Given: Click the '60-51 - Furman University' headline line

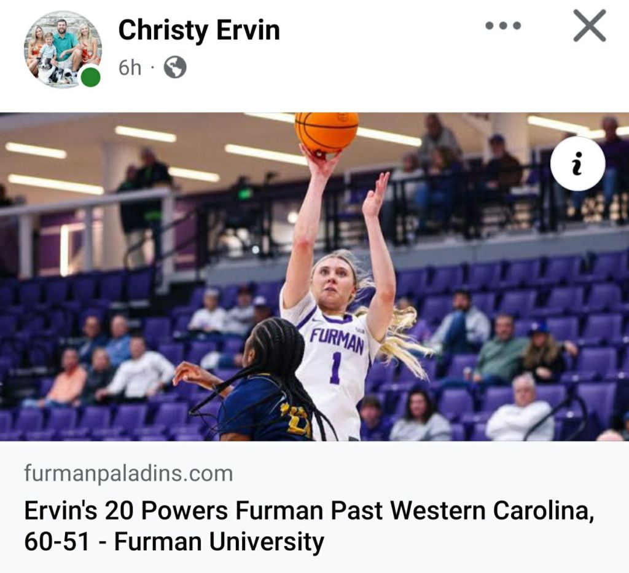Looking at the screenshot, I should click(x=174, y=542).
